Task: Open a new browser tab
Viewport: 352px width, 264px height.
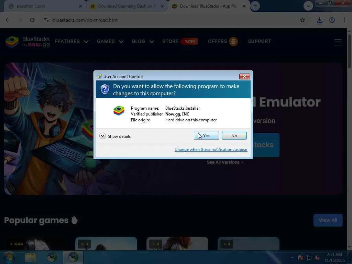Action: (255, 6)
